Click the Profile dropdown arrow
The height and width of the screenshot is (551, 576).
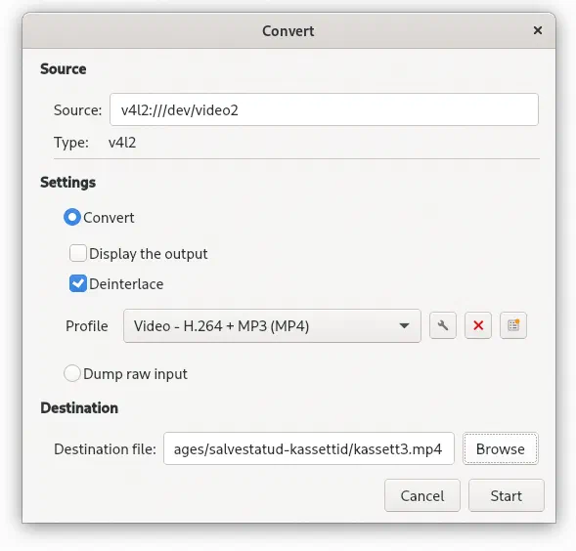(x=404, y=326)
